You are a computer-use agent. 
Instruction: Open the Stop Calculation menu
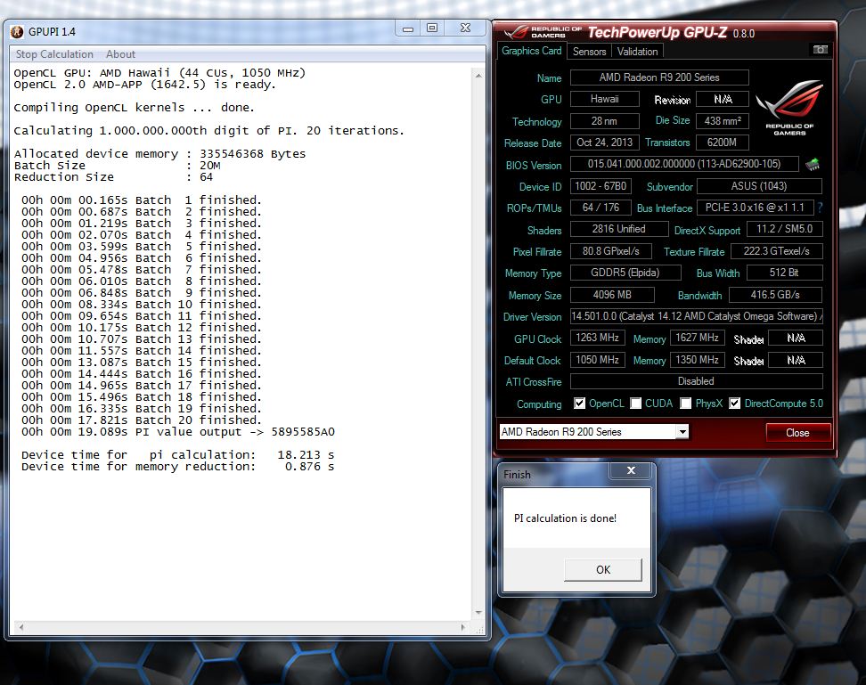pos(54,54)
